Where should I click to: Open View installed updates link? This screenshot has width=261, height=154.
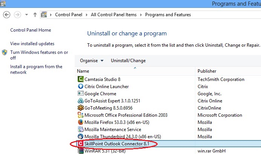pos(32,44)
